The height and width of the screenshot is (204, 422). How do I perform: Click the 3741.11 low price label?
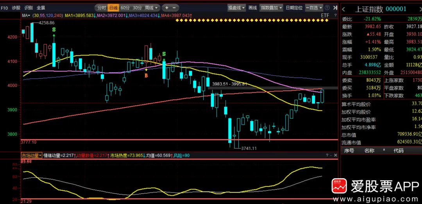[x=249, y=148]
